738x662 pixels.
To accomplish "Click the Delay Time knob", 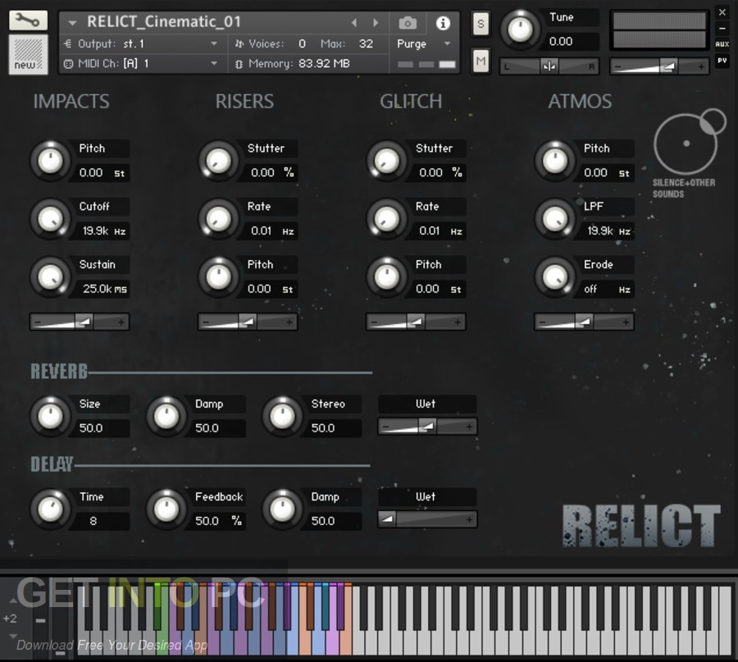I will click(x=50, y=509).
